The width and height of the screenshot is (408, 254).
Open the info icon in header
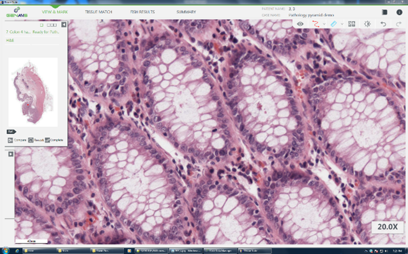tap(399, 12)
